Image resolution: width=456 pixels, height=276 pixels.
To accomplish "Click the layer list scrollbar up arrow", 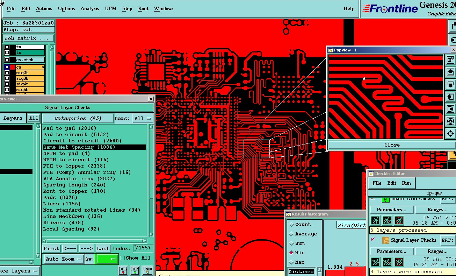I will (x=52, y=47).
